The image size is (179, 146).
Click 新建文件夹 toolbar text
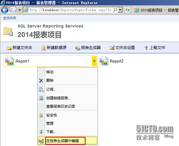(x=22, y=48)
